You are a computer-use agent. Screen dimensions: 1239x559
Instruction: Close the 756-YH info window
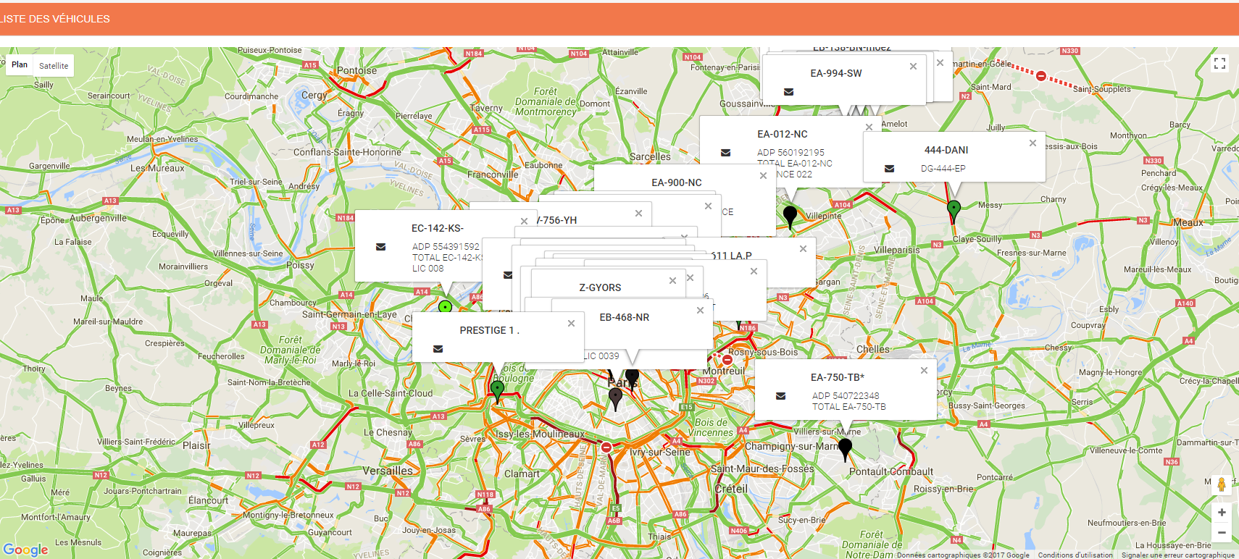[638, 213]
